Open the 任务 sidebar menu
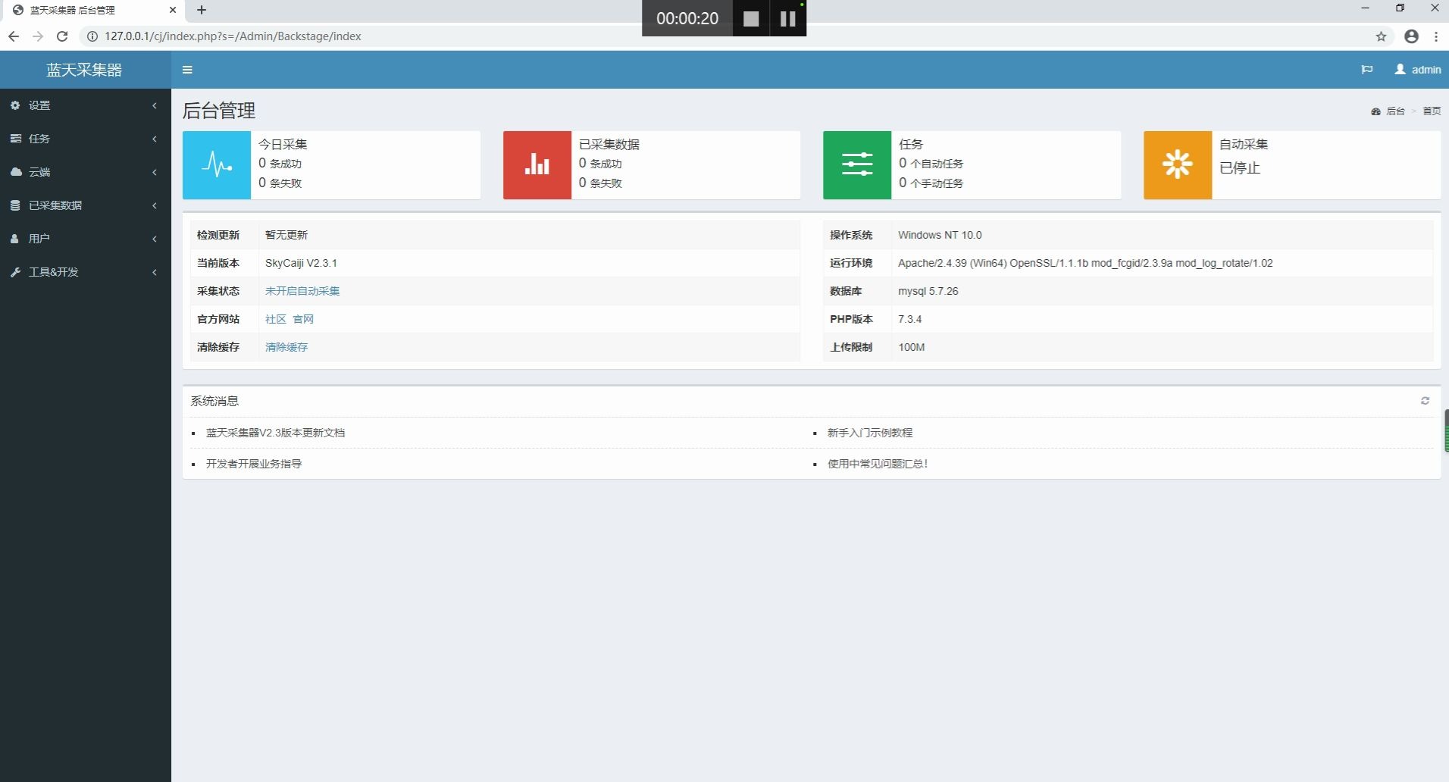Screen dimensions: 1449x782 pyautogui.click(x=86, y=139)
